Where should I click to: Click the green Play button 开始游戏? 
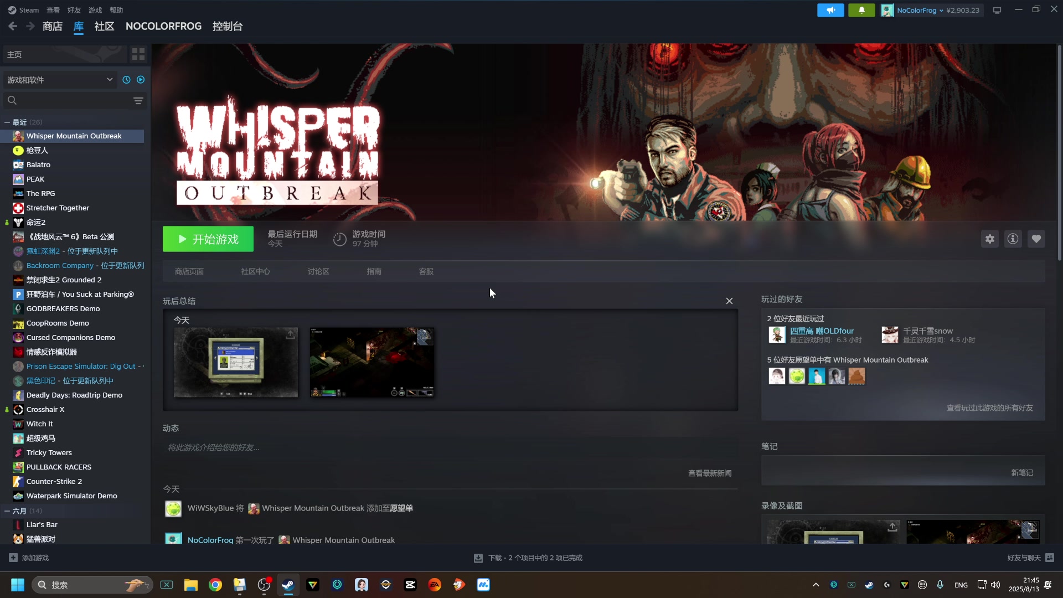[208, 239]
